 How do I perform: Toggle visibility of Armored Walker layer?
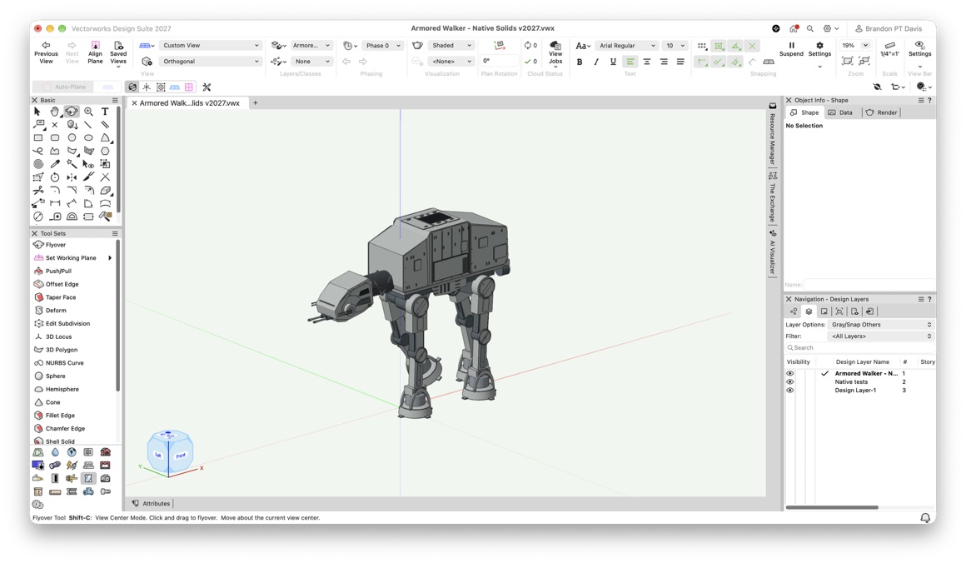tap(789, 373)
